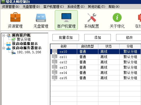Click the monitor icon in cs12 row
The height and width of the screenshot is (105, 141).
55,62
